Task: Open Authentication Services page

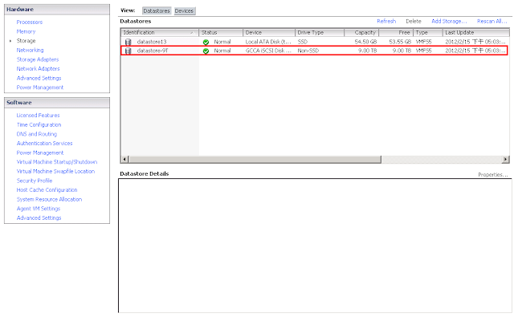Action: coord(45,144)
